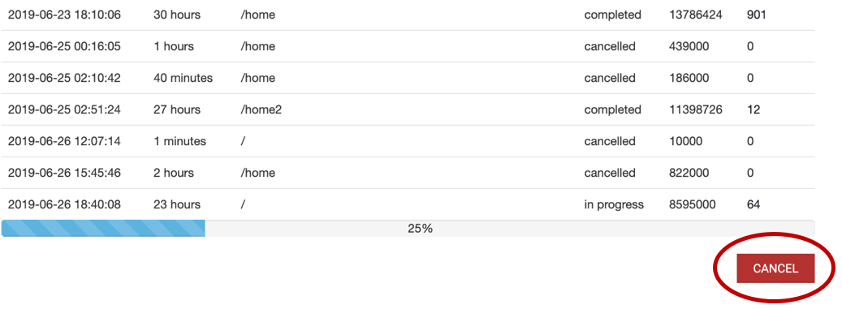This screenshot has width=842, height=309.
Task: Click the 901 hits value
Action: (x=756, y=15)
